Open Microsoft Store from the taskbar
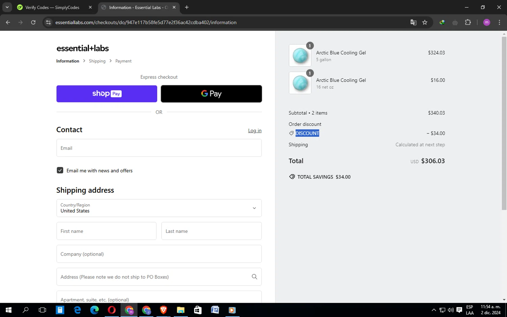 (198, 310)
